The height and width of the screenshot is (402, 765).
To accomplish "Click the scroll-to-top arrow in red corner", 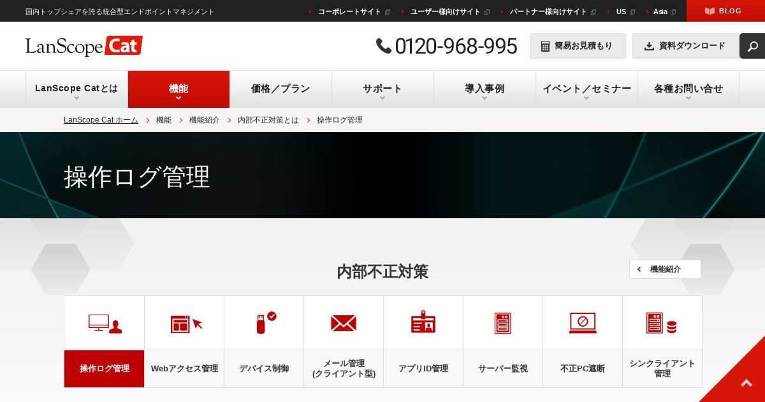I will point(747,383).
